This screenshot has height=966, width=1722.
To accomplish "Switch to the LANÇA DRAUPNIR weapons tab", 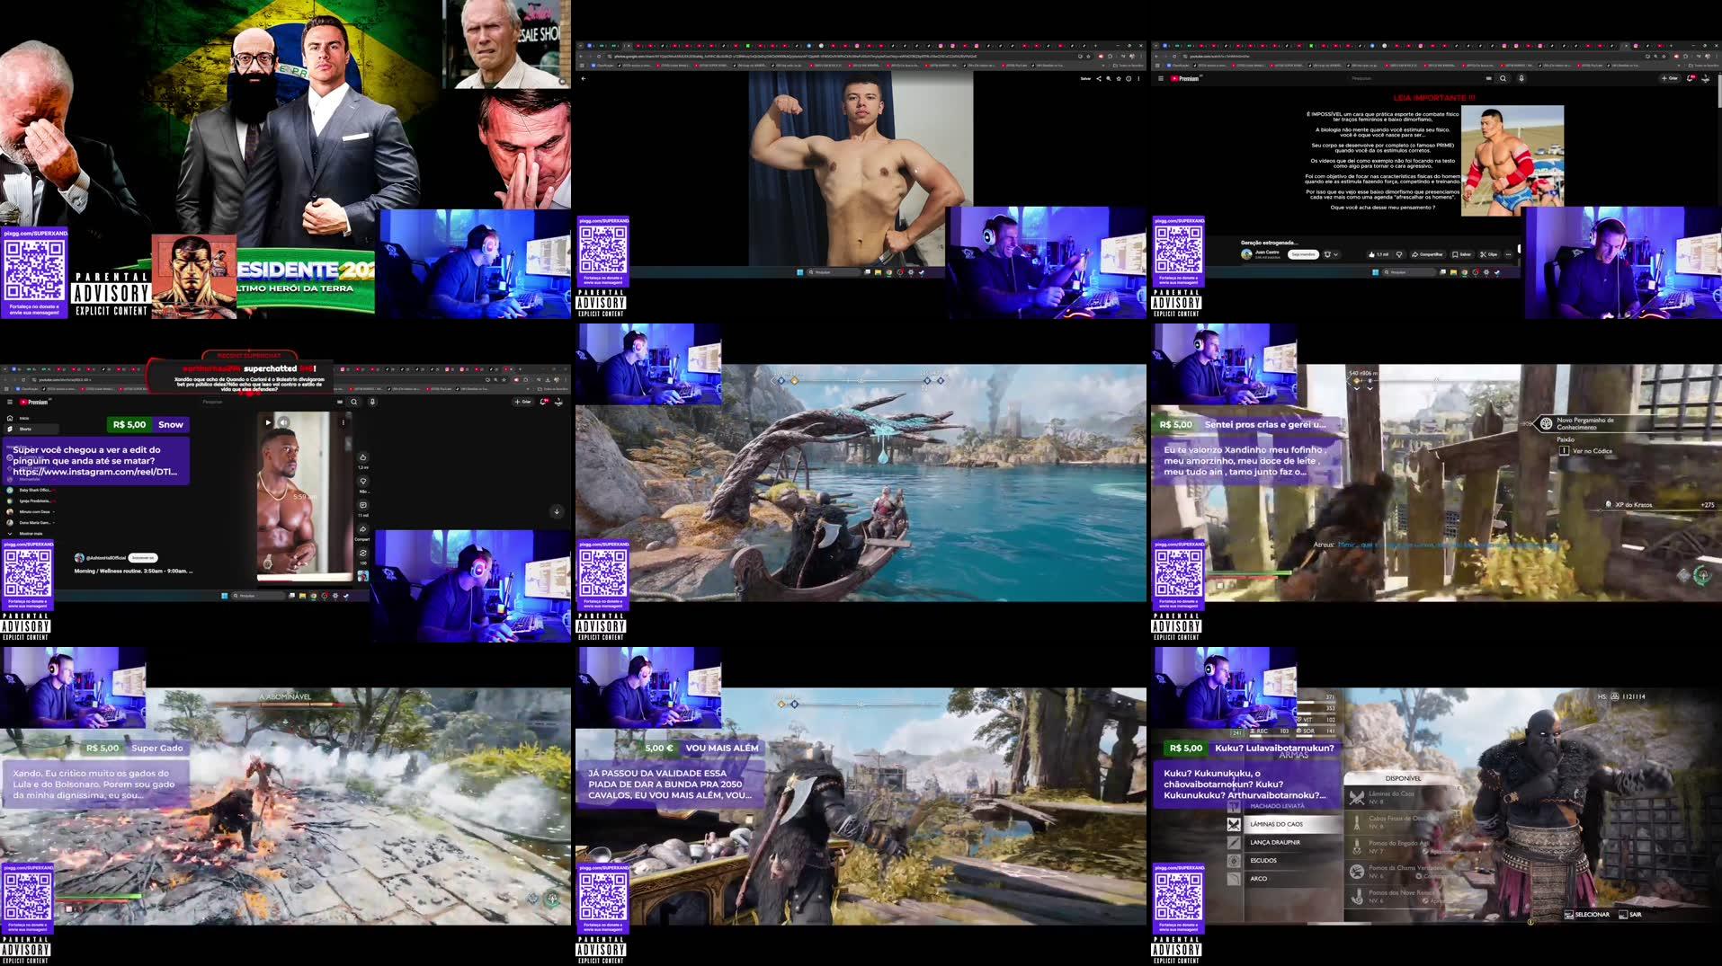I will click(x=1275, y=842).
